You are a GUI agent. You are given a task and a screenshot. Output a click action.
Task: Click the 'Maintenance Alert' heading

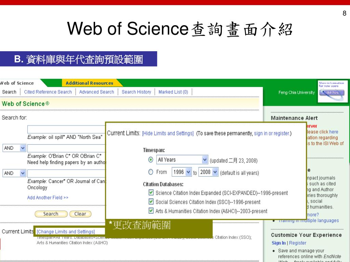(x=294, y=118)
